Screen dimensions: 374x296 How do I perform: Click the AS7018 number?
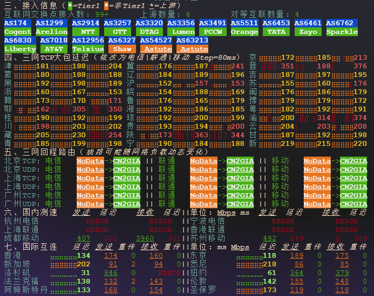54,40
